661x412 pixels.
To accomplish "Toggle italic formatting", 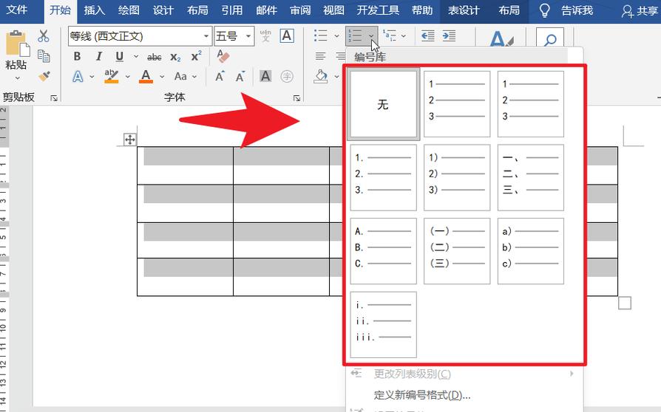I will [x=98, y=56].
